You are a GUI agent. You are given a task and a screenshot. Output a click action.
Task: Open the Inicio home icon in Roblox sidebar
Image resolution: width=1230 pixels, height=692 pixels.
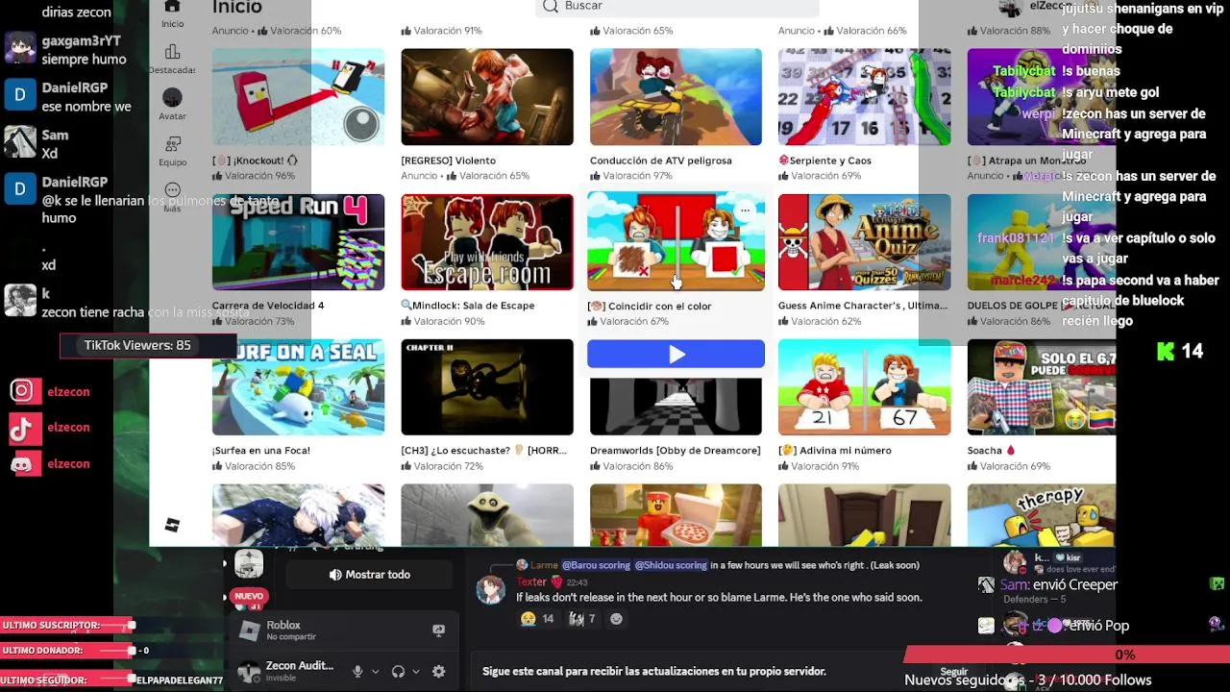(x=172, y=8)
